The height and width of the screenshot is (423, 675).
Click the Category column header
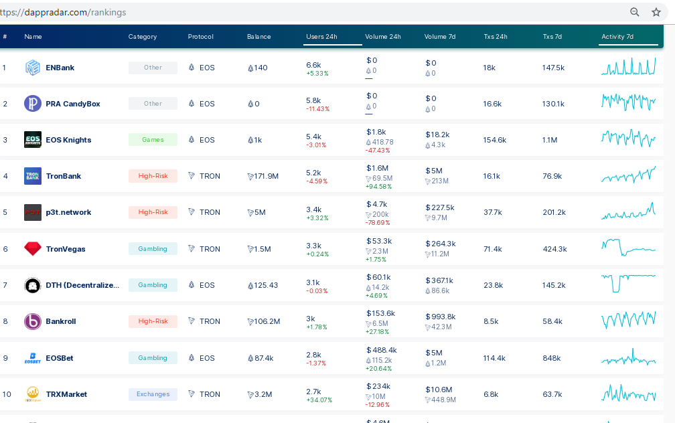143,37
